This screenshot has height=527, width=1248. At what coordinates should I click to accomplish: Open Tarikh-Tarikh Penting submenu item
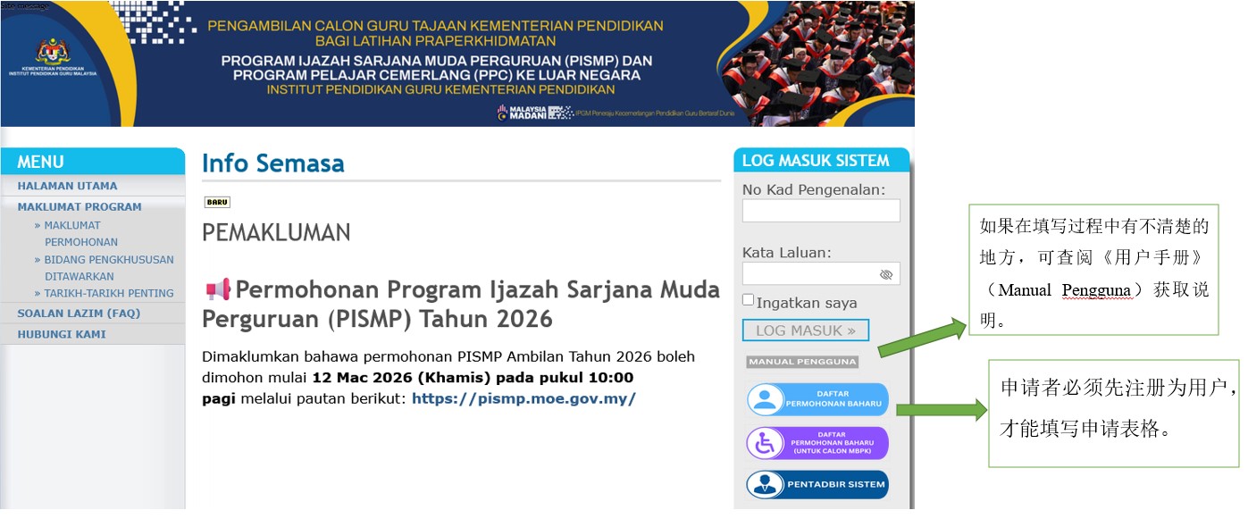click(108, 293)
